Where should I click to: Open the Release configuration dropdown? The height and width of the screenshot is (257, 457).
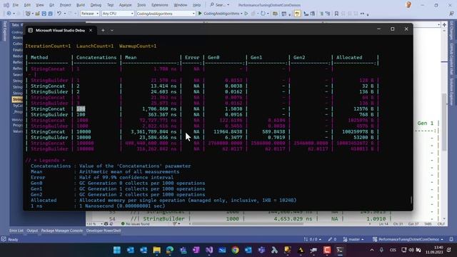coord(90,14)
